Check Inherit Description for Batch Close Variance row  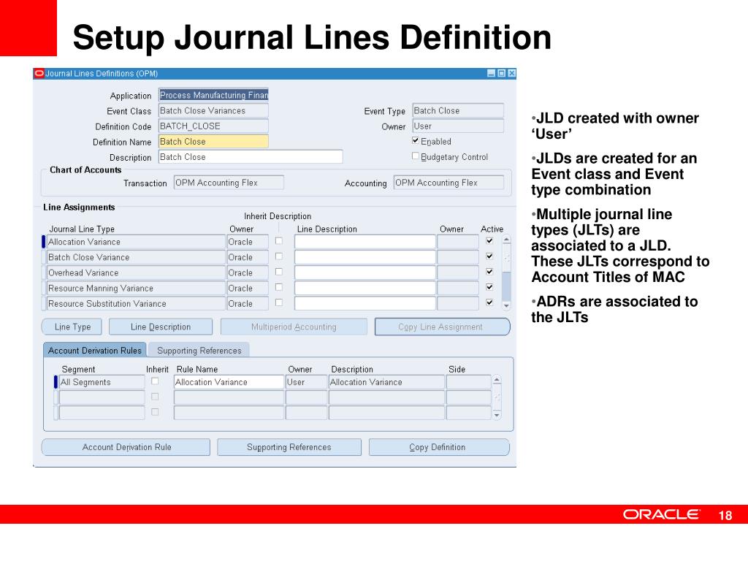[x=279, y=256]
